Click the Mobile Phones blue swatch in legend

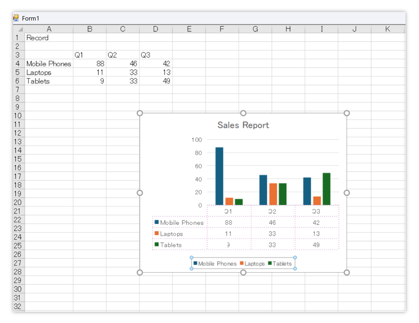(x=195, y=263)
